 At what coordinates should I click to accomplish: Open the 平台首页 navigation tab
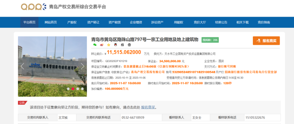tap(29, 22)
